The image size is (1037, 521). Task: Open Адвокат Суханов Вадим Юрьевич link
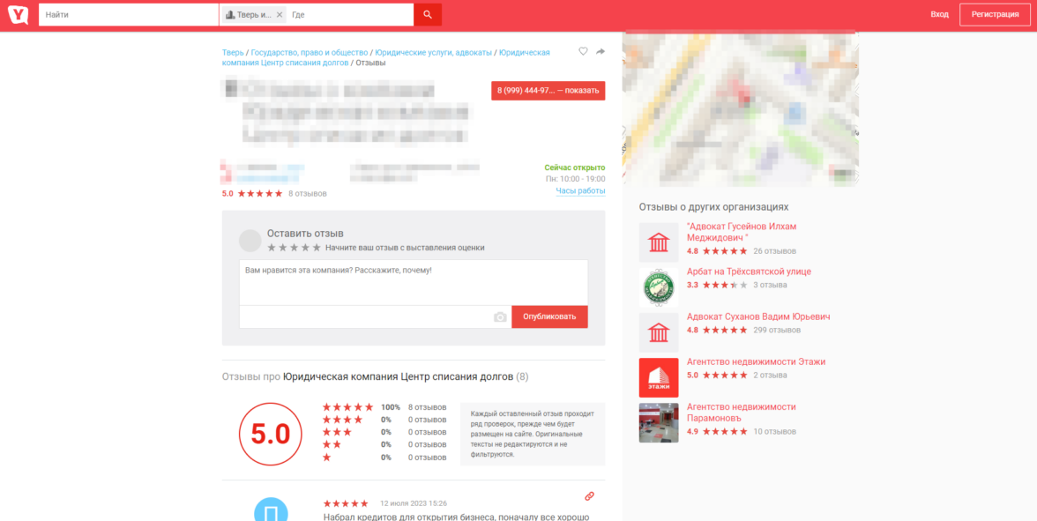coord(758,316)
